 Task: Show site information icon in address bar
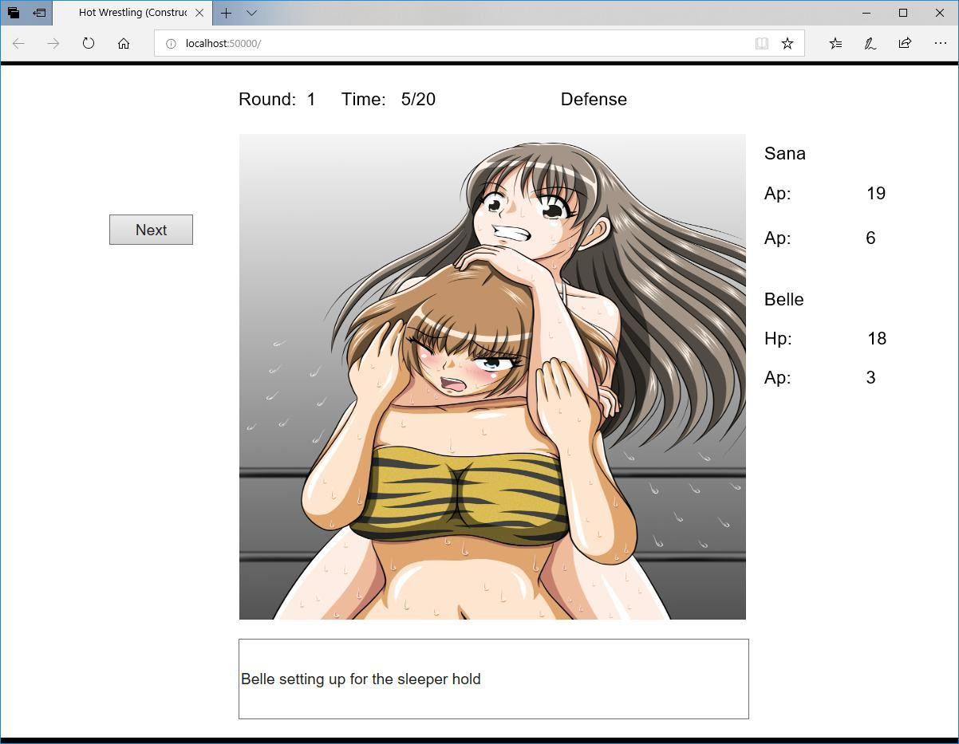coord(171,43)
